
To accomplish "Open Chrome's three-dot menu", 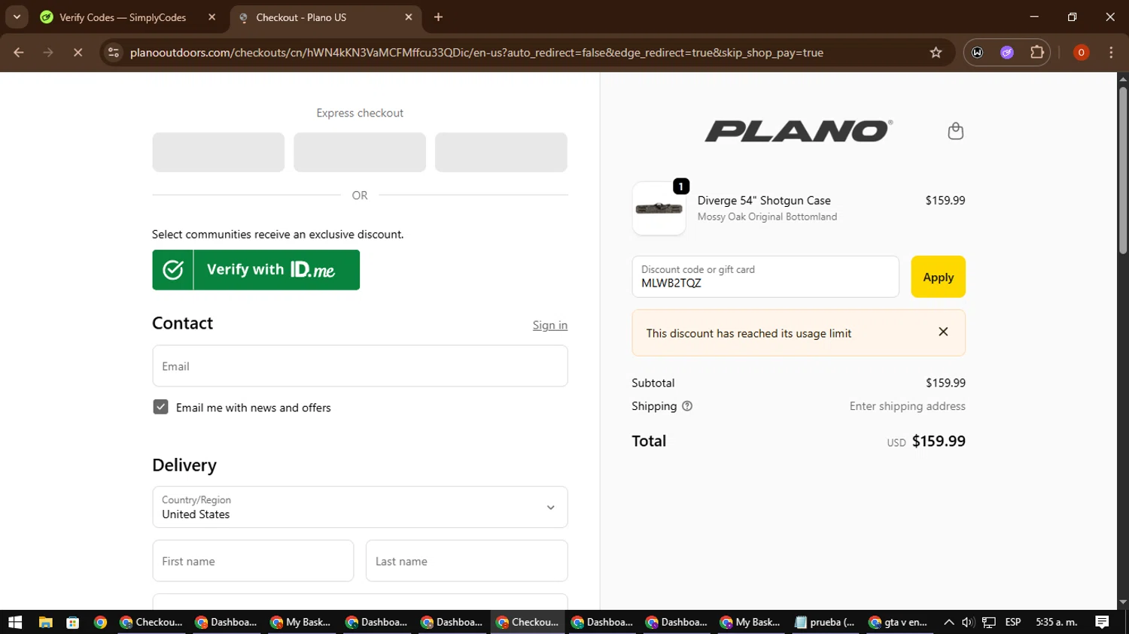I will click(1111, 53).
